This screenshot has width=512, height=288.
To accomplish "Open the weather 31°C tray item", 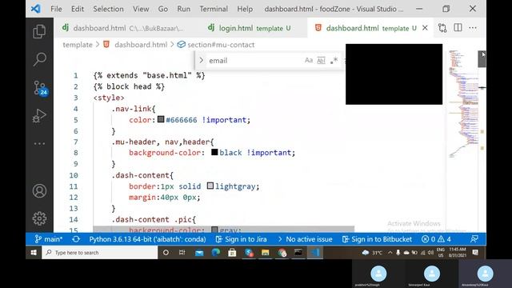I will (x=372, y=253).
